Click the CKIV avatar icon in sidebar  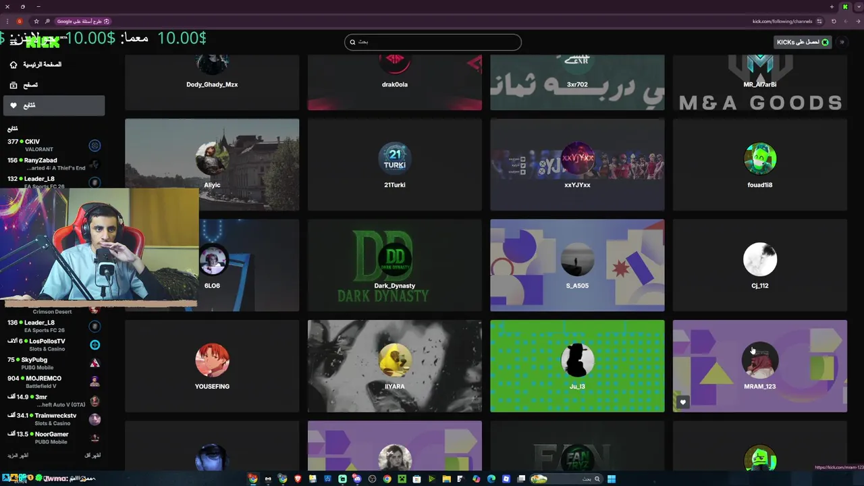pyautogui.click(x=94, y=145)
